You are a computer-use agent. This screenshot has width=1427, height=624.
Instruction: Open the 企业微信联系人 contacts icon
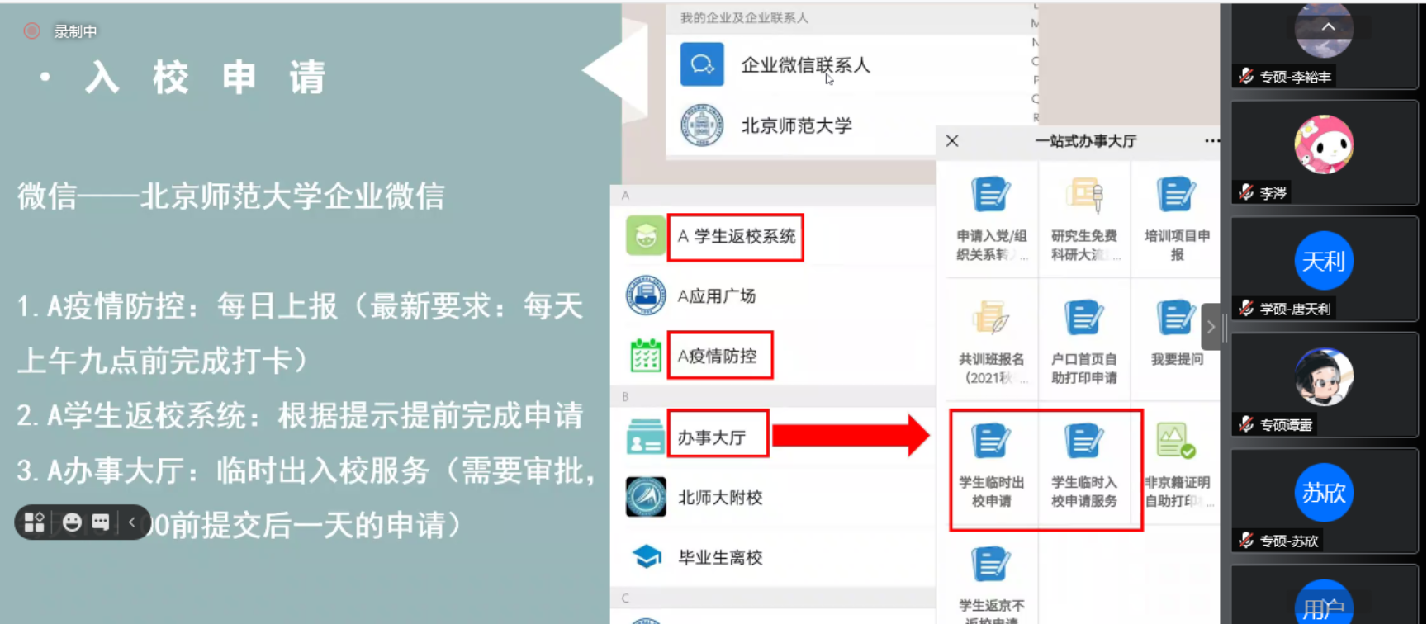point(702,64)
